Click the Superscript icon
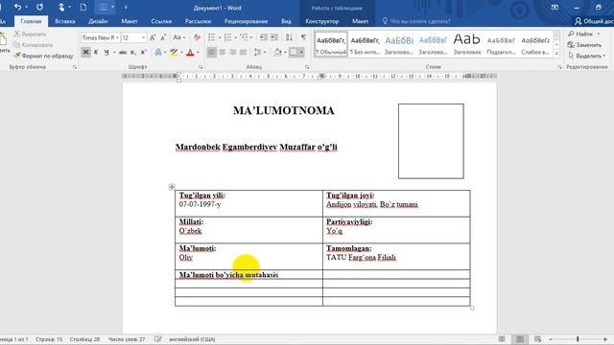The height and width of the screenshot is (345, 614). tap(143, 52)
